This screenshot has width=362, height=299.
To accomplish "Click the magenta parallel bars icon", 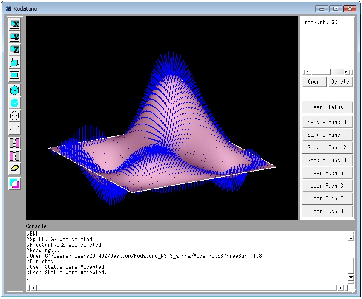I will click(14, 156).
